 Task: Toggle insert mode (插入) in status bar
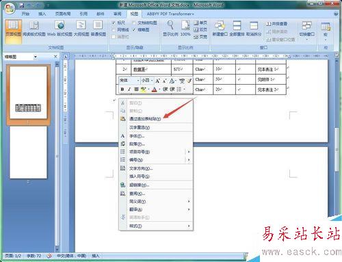[96, 256]
